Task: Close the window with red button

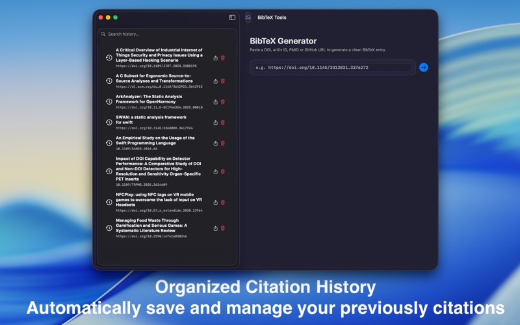Action: [x=101, y=18]
